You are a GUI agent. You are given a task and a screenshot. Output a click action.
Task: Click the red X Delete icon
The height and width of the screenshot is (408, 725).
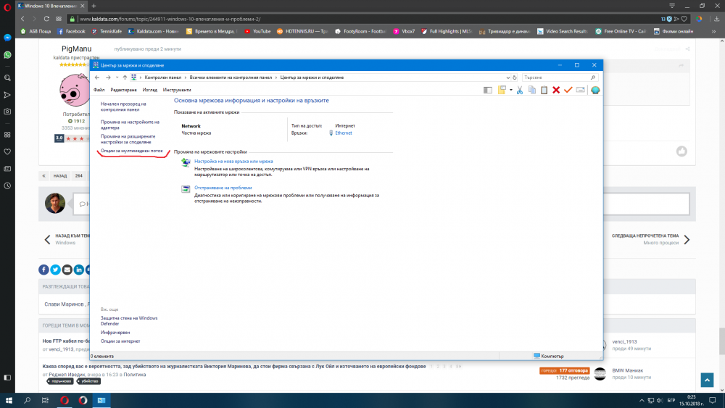(556, 90)
